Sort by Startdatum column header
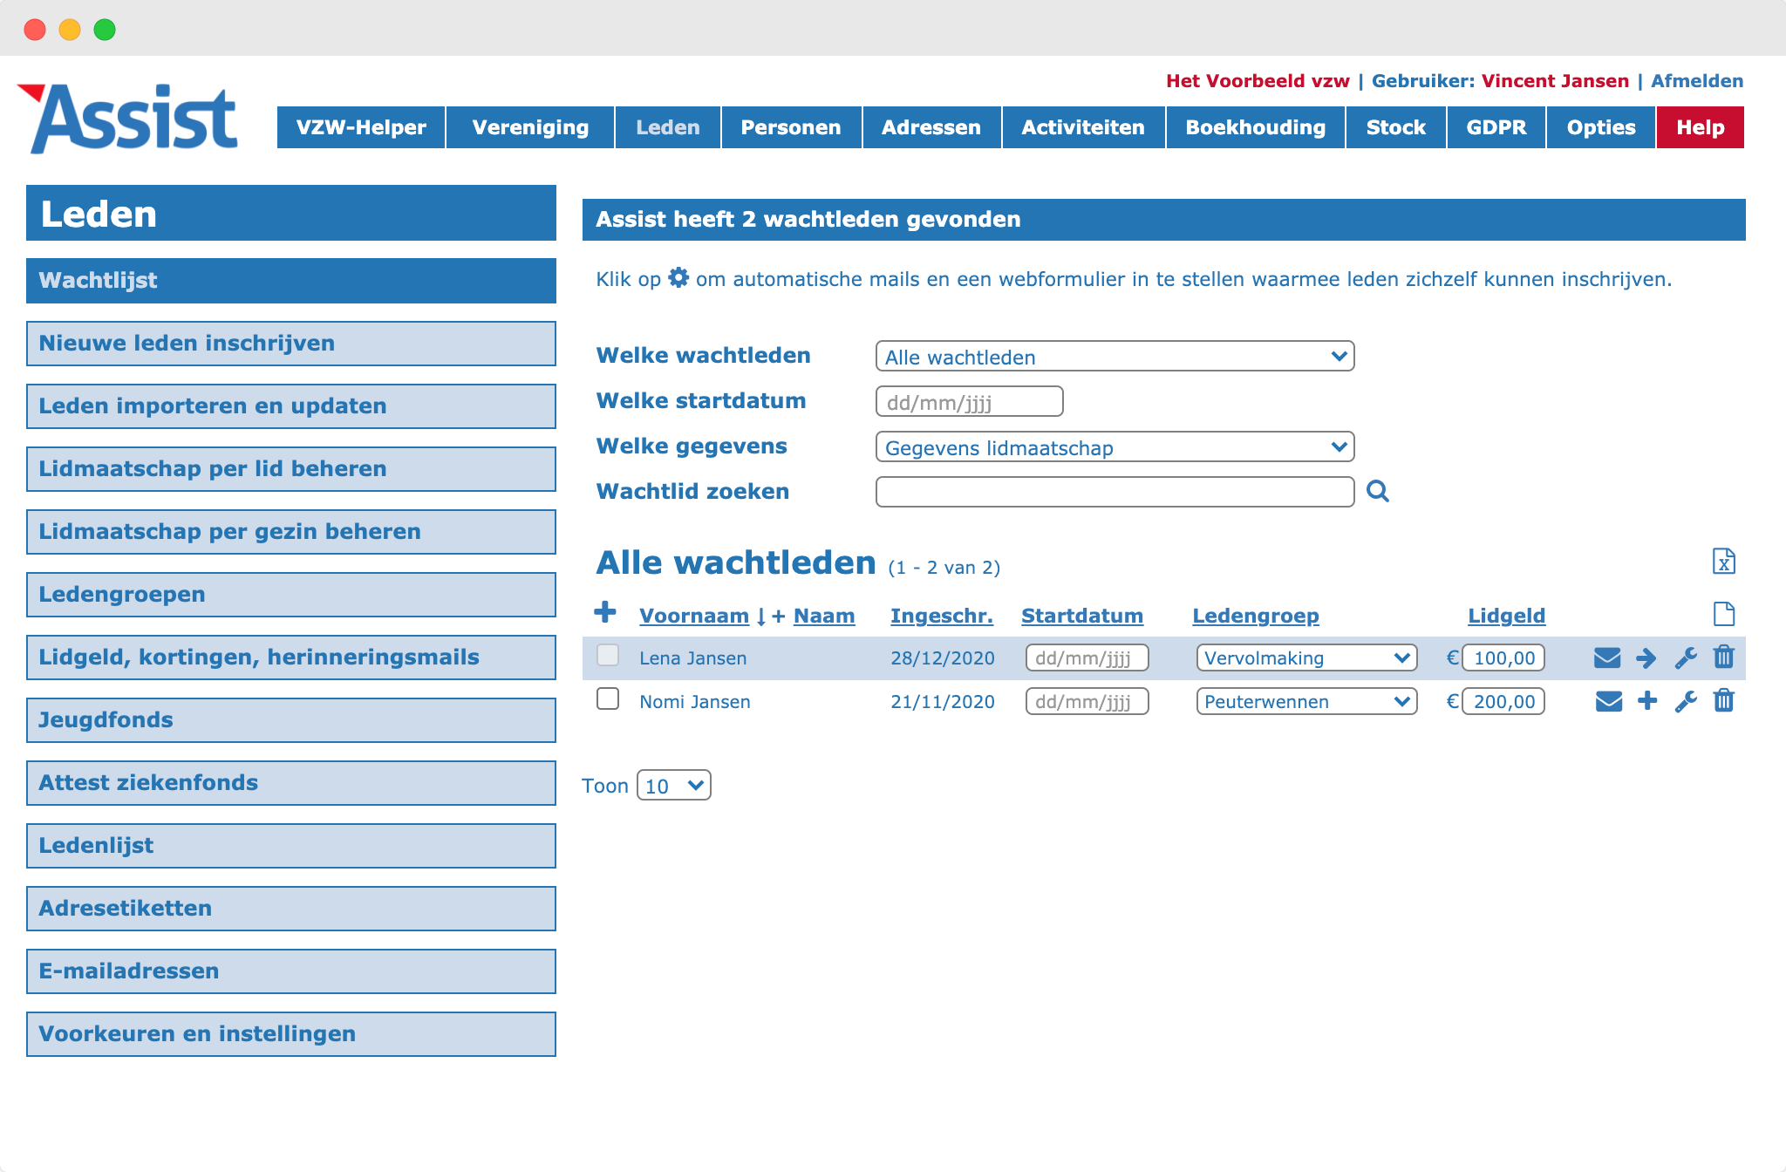This screenshot has width=1786, height=1172. pos(1082,616)
